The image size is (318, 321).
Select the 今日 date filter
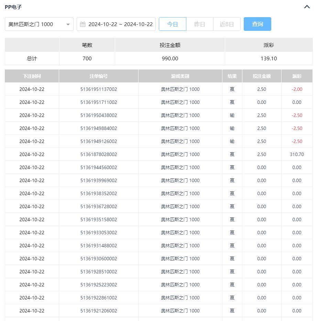click(x=173, y=24)
